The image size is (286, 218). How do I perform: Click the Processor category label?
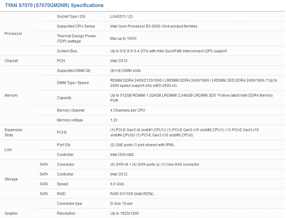pos(13,34)
